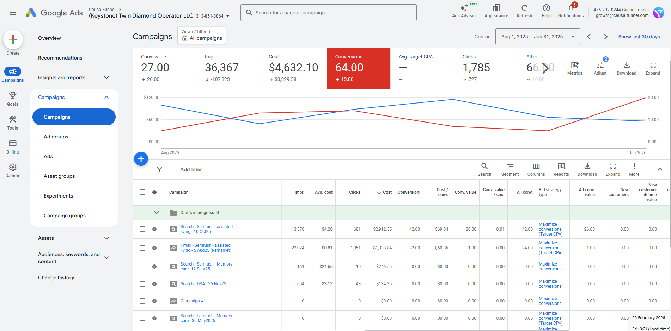The height and width of the screenshot is (331, 671).
Task: Check the Search - DSA - 25 Nov25 row
Action: click(142, 284)
